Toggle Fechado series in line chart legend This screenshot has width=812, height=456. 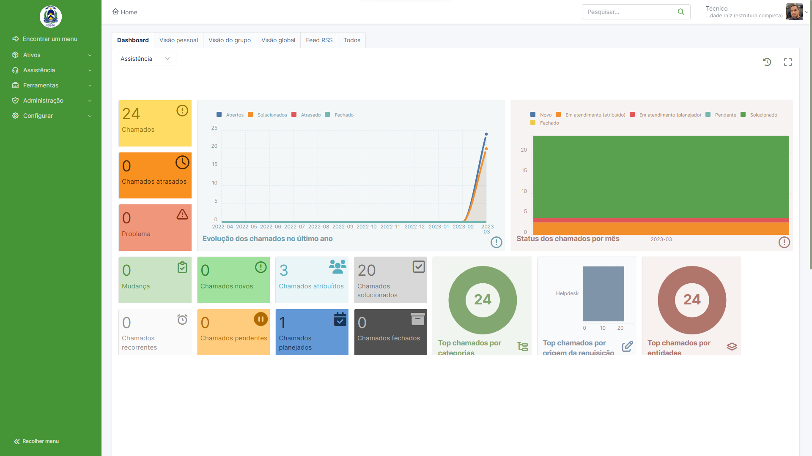[339, 115]
